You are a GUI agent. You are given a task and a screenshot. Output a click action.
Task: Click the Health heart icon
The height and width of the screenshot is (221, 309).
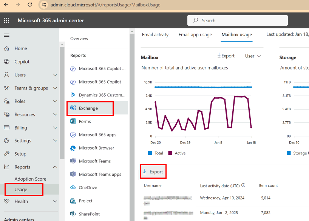click(7, 201)
